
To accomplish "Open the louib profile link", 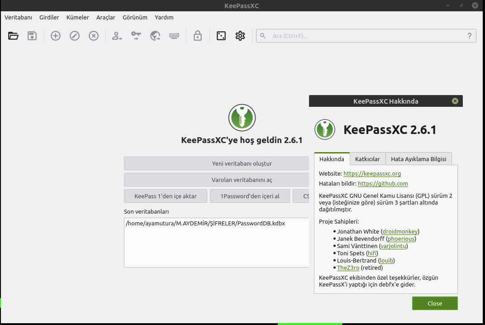I will click(386, 261).
